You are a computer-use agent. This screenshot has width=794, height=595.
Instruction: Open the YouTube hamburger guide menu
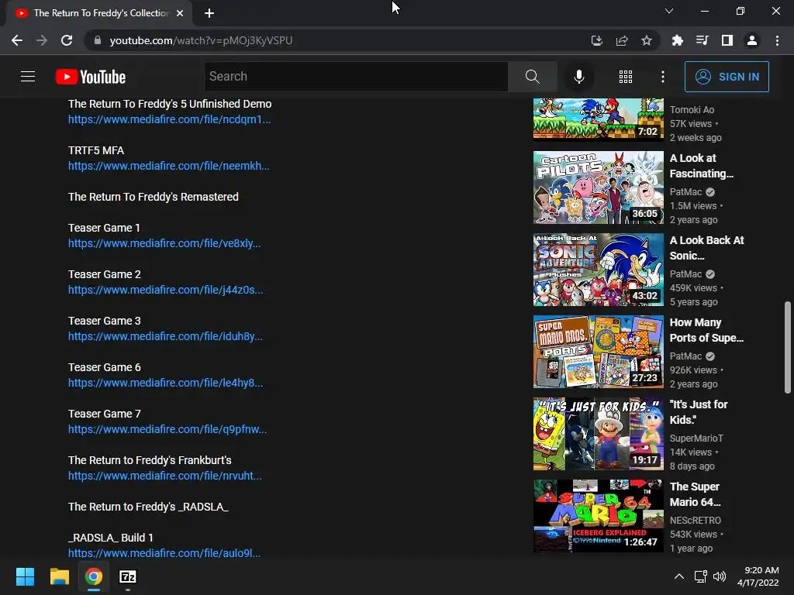(28, 77)
